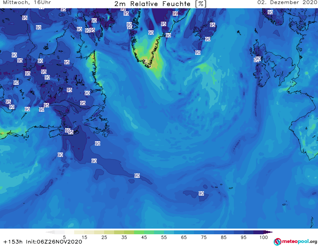Select the '2m Relative Feuchte [%]' title
Image resolution: width=318 pixels, height=246 pixels.
click(161, 4)
